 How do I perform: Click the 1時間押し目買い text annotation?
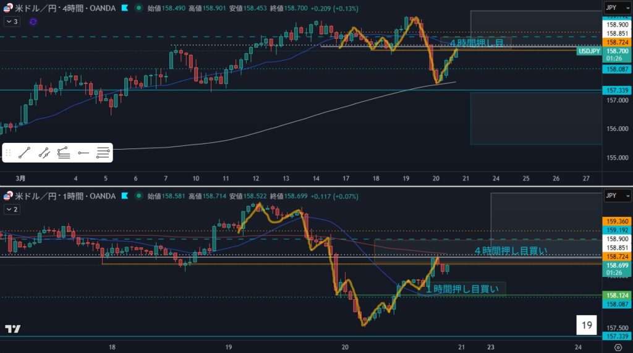tap(464, 288)
